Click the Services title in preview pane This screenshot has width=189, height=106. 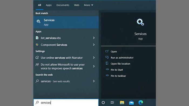pyautogui.click(x=140, y=34)
